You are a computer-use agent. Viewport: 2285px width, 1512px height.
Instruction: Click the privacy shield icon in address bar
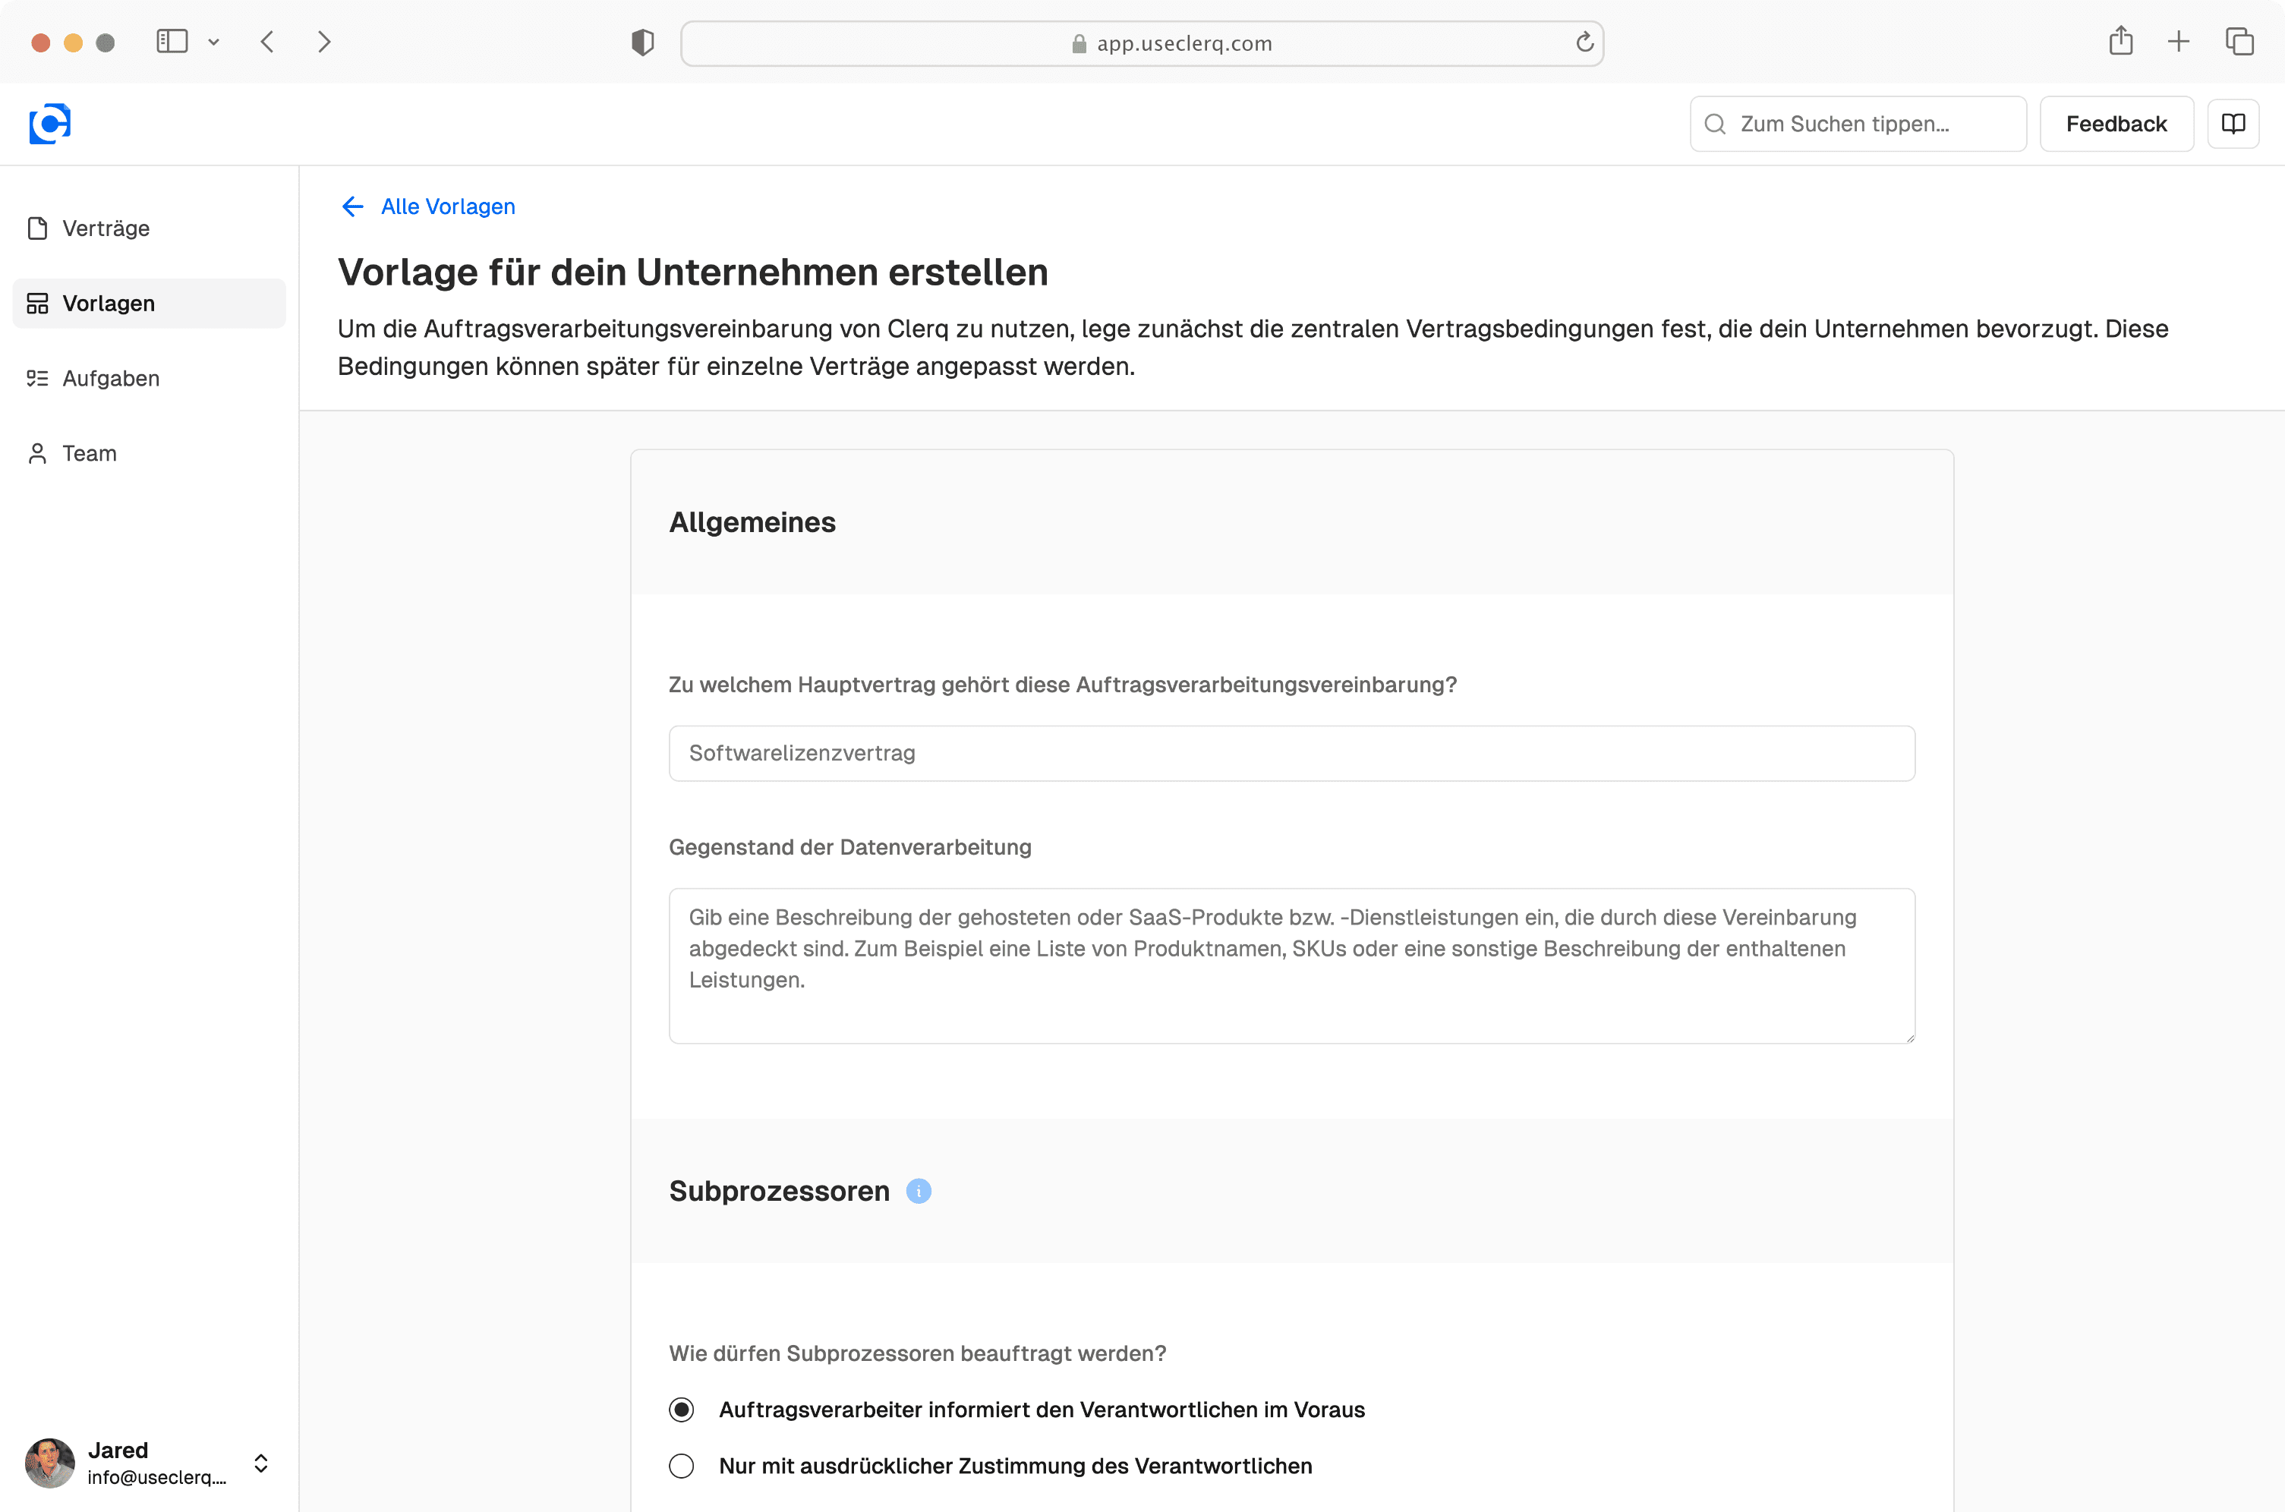(x=642, y=42)
